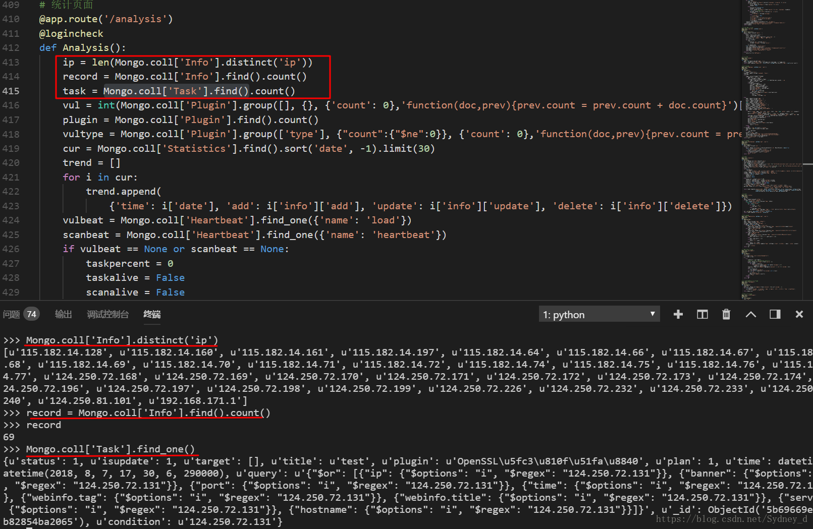
Task: Click 'for i in cur:' line
Action: 100,177
